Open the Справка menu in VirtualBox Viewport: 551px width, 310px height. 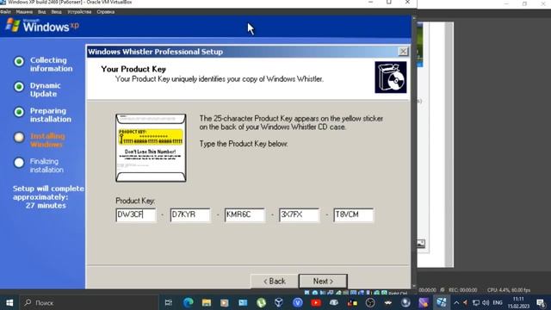105,12
